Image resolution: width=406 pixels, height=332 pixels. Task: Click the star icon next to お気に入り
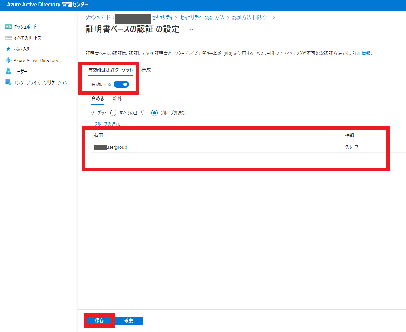pyautogui.click(x=8, y=49)
